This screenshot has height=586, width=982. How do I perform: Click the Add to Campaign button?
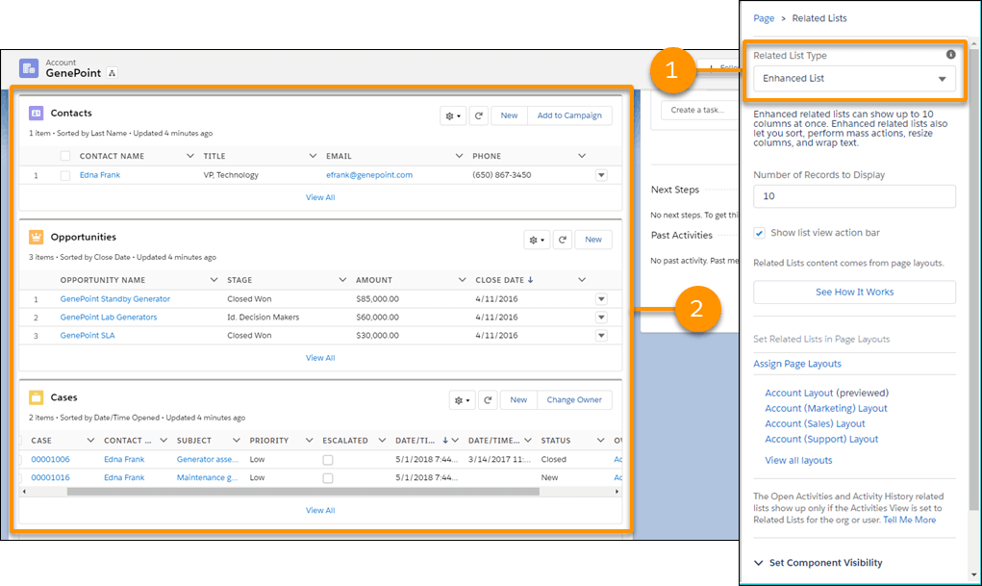click(x=569, y=115)
